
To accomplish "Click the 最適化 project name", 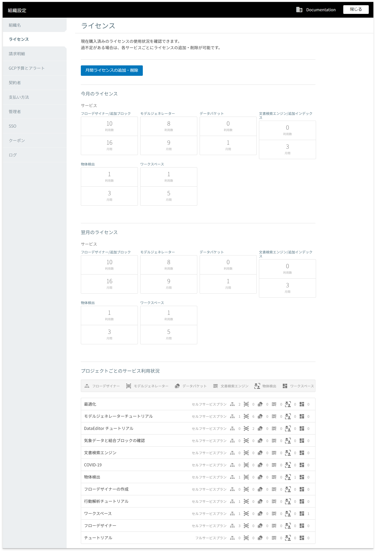I will coord(90,404).
